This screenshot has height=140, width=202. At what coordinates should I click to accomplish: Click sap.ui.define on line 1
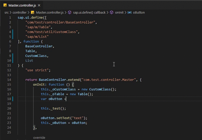click(30, 17)
